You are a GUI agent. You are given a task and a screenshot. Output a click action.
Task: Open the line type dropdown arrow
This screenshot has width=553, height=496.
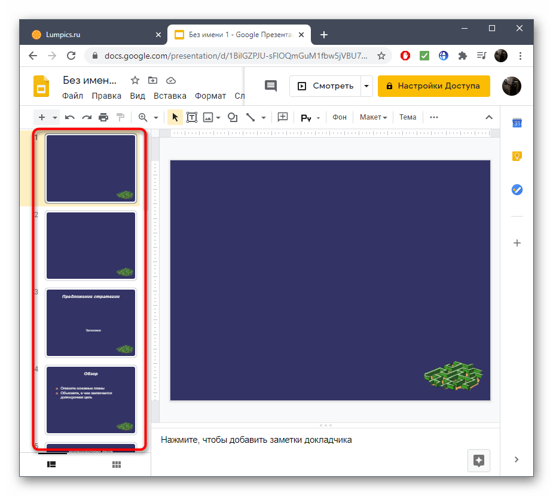(264, 117)
